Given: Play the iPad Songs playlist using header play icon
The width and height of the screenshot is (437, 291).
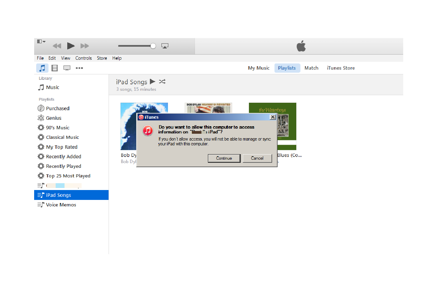Looking at the screenshot, I should [x=153, y=82].
